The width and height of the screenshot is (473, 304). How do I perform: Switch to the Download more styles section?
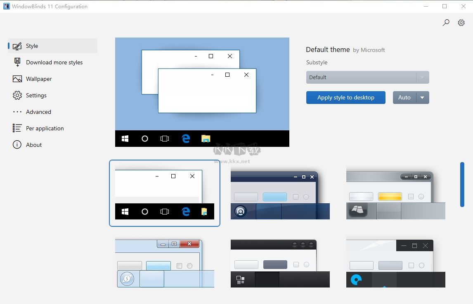pos(54,62)
